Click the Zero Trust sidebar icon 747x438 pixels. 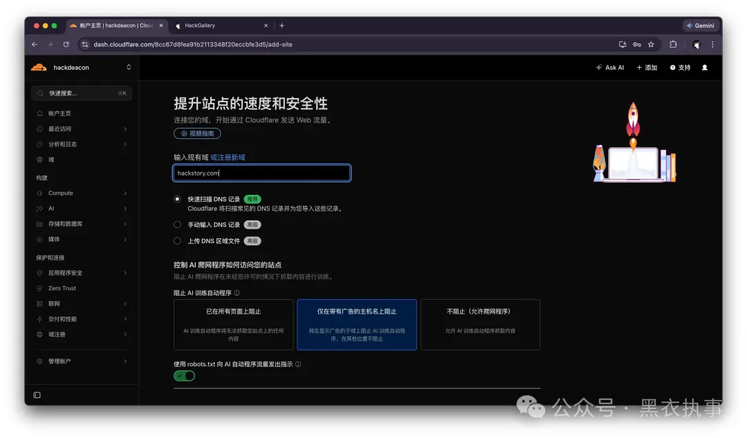coord(39,288)
